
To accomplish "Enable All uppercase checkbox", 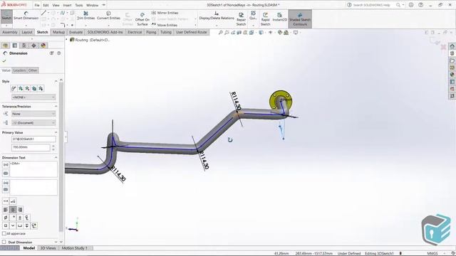I will point(4,233).
